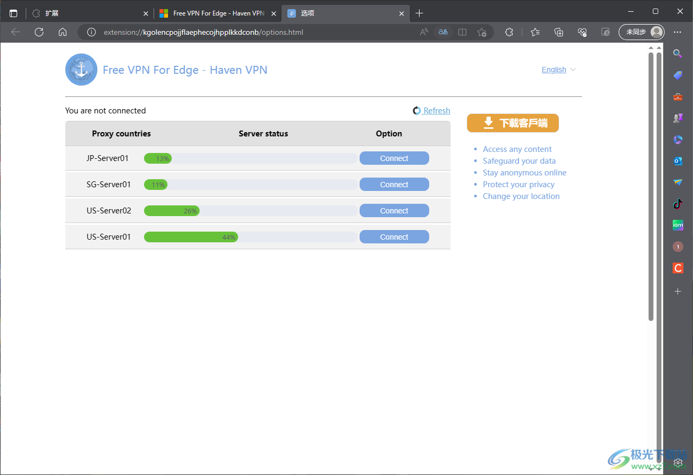Open Browser essentials heart icon
This screenshot has width=693, height=475.
point(582,32)
